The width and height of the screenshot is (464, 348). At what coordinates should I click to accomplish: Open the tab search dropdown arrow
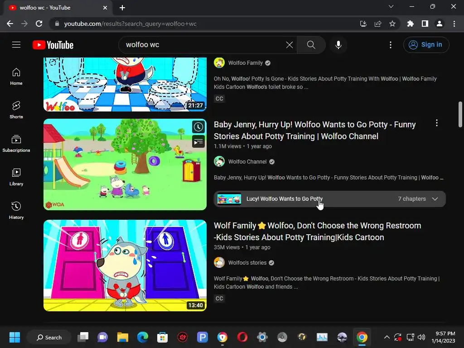coord(391,6)
